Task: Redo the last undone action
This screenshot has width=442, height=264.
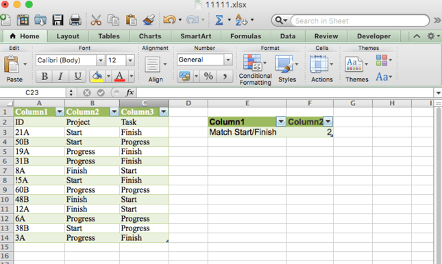Action: point(193,20)
